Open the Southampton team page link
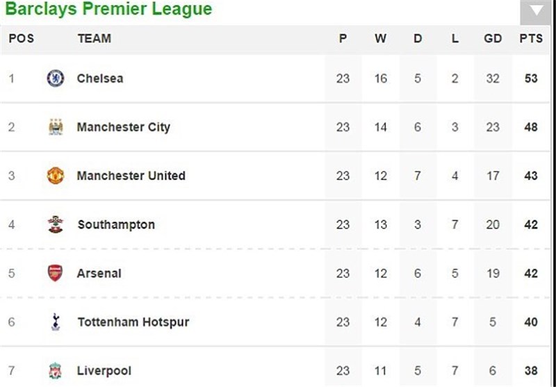The height and width of the screenshot is (387, 556). [x=116, y=224]
